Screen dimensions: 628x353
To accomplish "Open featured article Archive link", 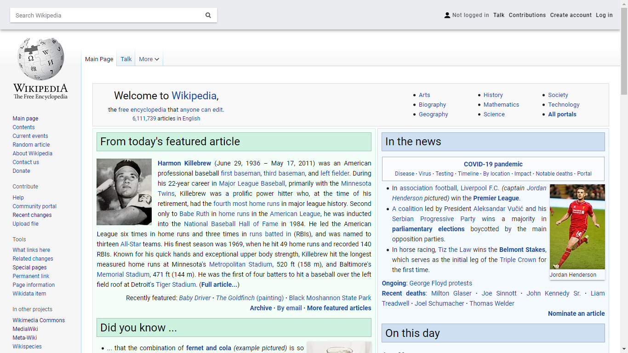I will pyautogui.click(x=261, y=308).
